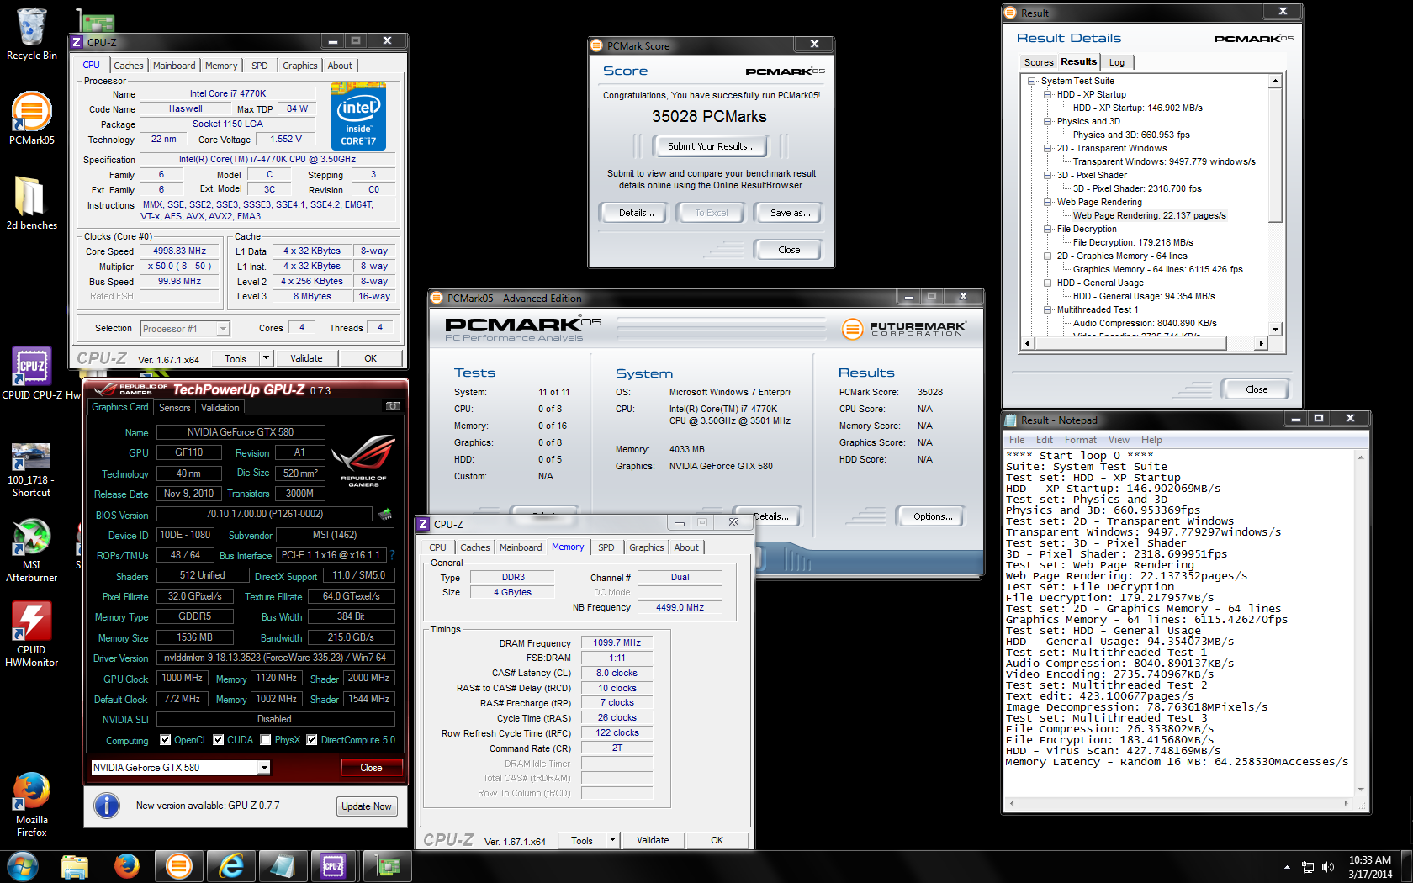The height and width of the screenshot is (883, 1413).
Task: Collapse the Web Page Rendering node
Action: pos(1048,203)
